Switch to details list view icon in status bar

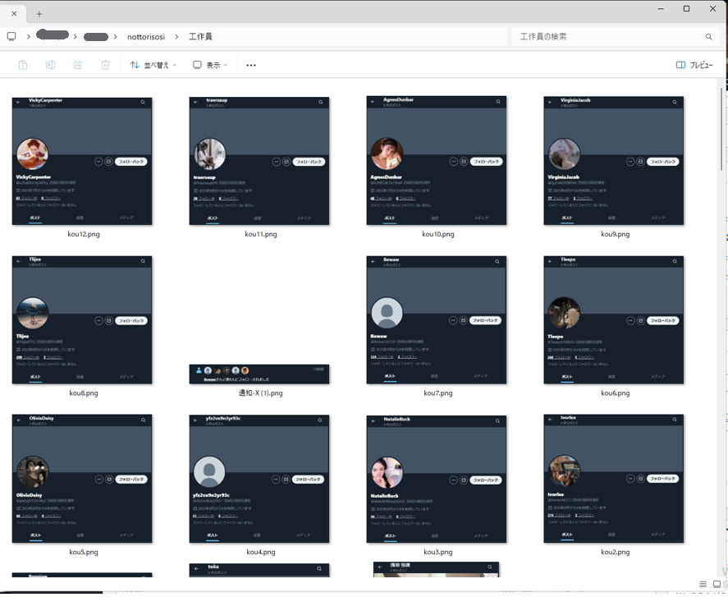pyautogui.click(x=703, y=584)
